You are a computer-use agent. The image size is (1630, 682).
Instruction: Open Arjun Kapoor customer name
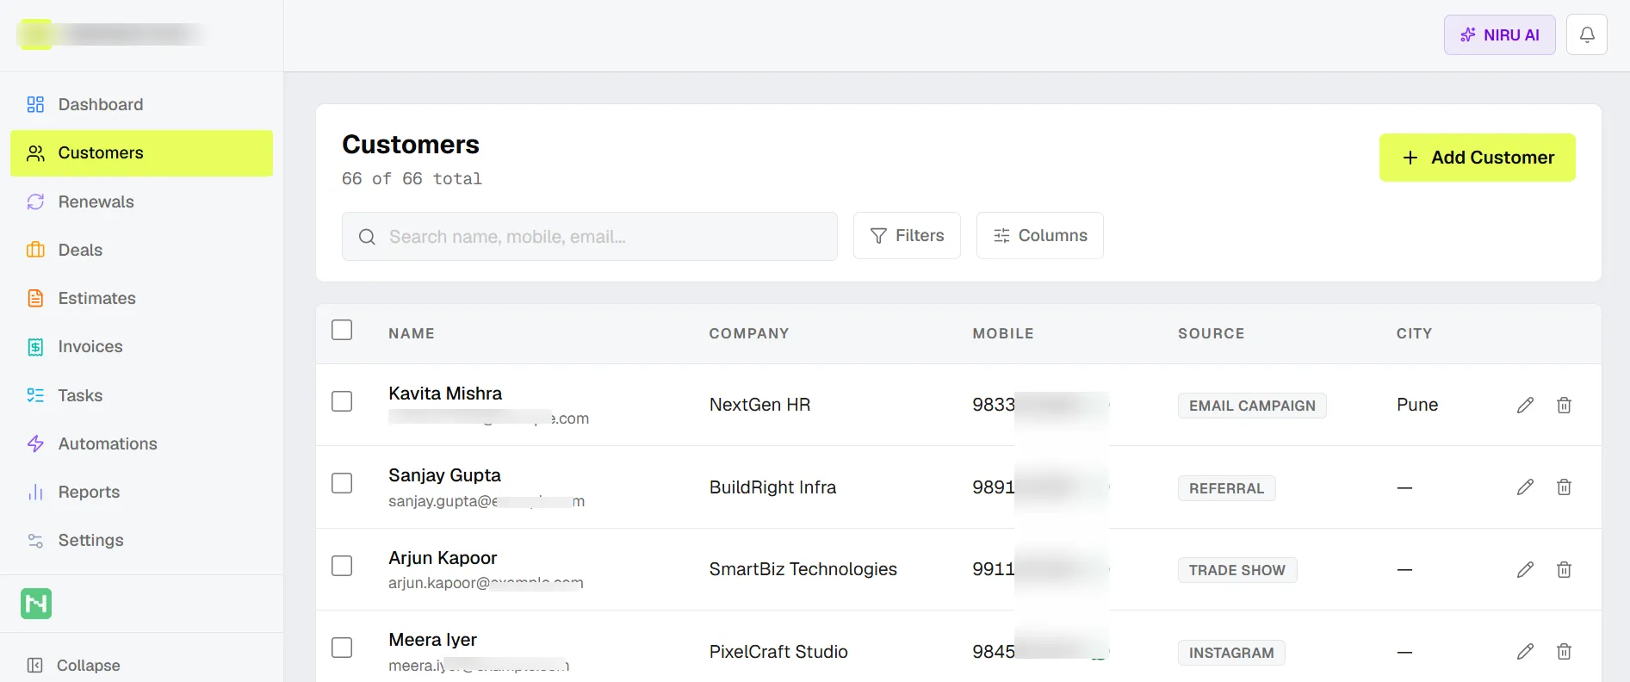coord(443,558)
